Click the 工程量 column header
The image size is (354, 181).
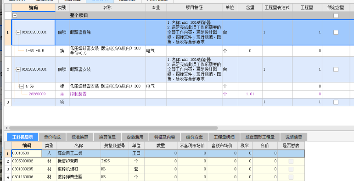(x=307, y=8)
